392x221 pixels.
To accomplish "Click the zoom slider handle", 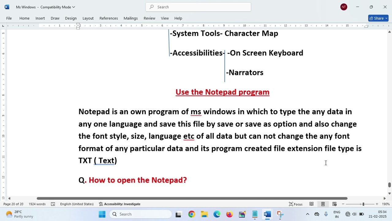I will tap(363, 204).
